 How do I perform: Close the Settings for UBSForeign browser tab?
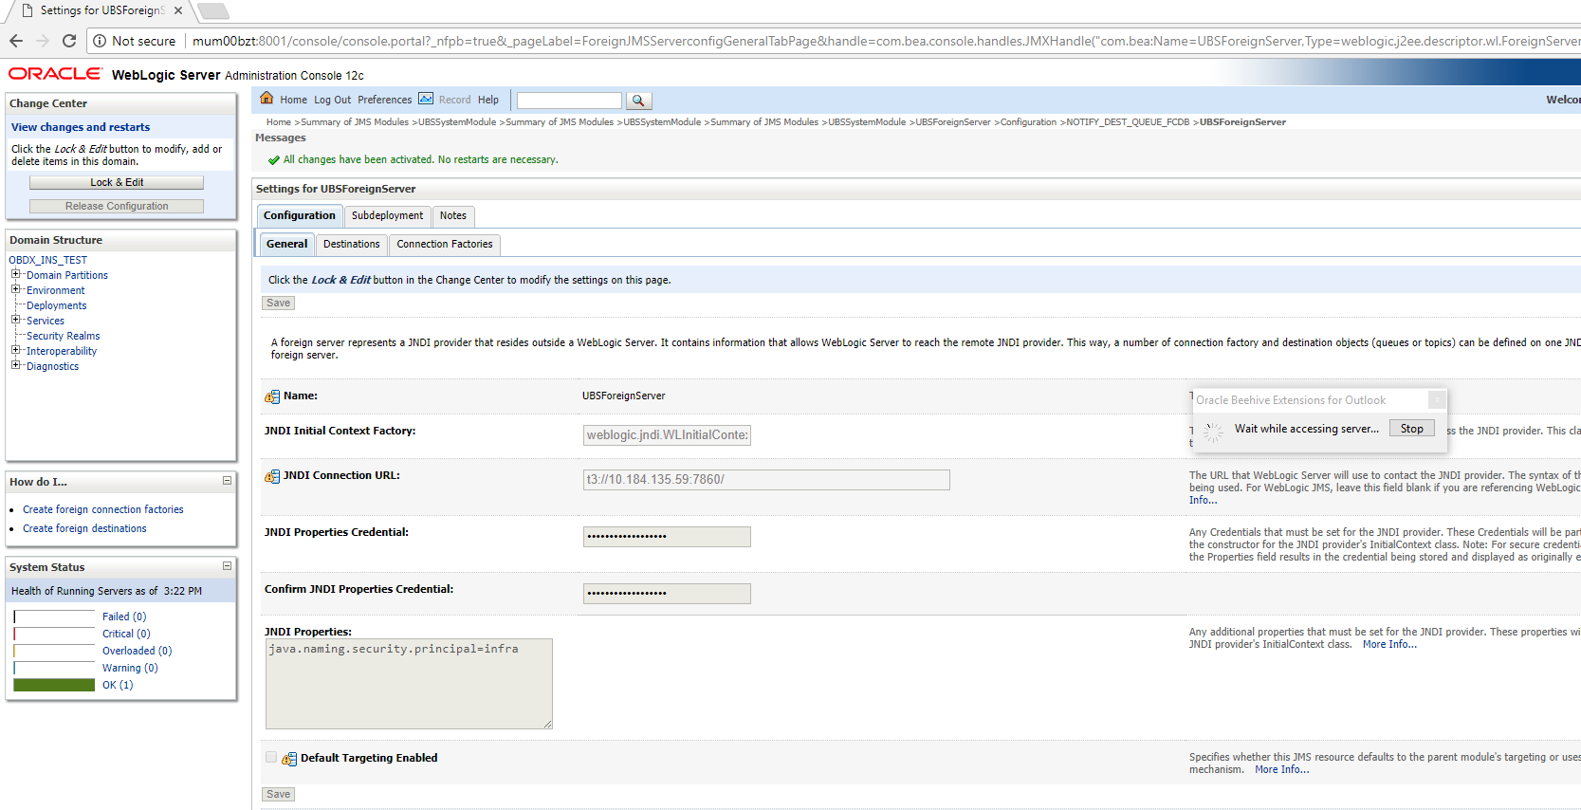pyautogui.click(x=178, y=10)
